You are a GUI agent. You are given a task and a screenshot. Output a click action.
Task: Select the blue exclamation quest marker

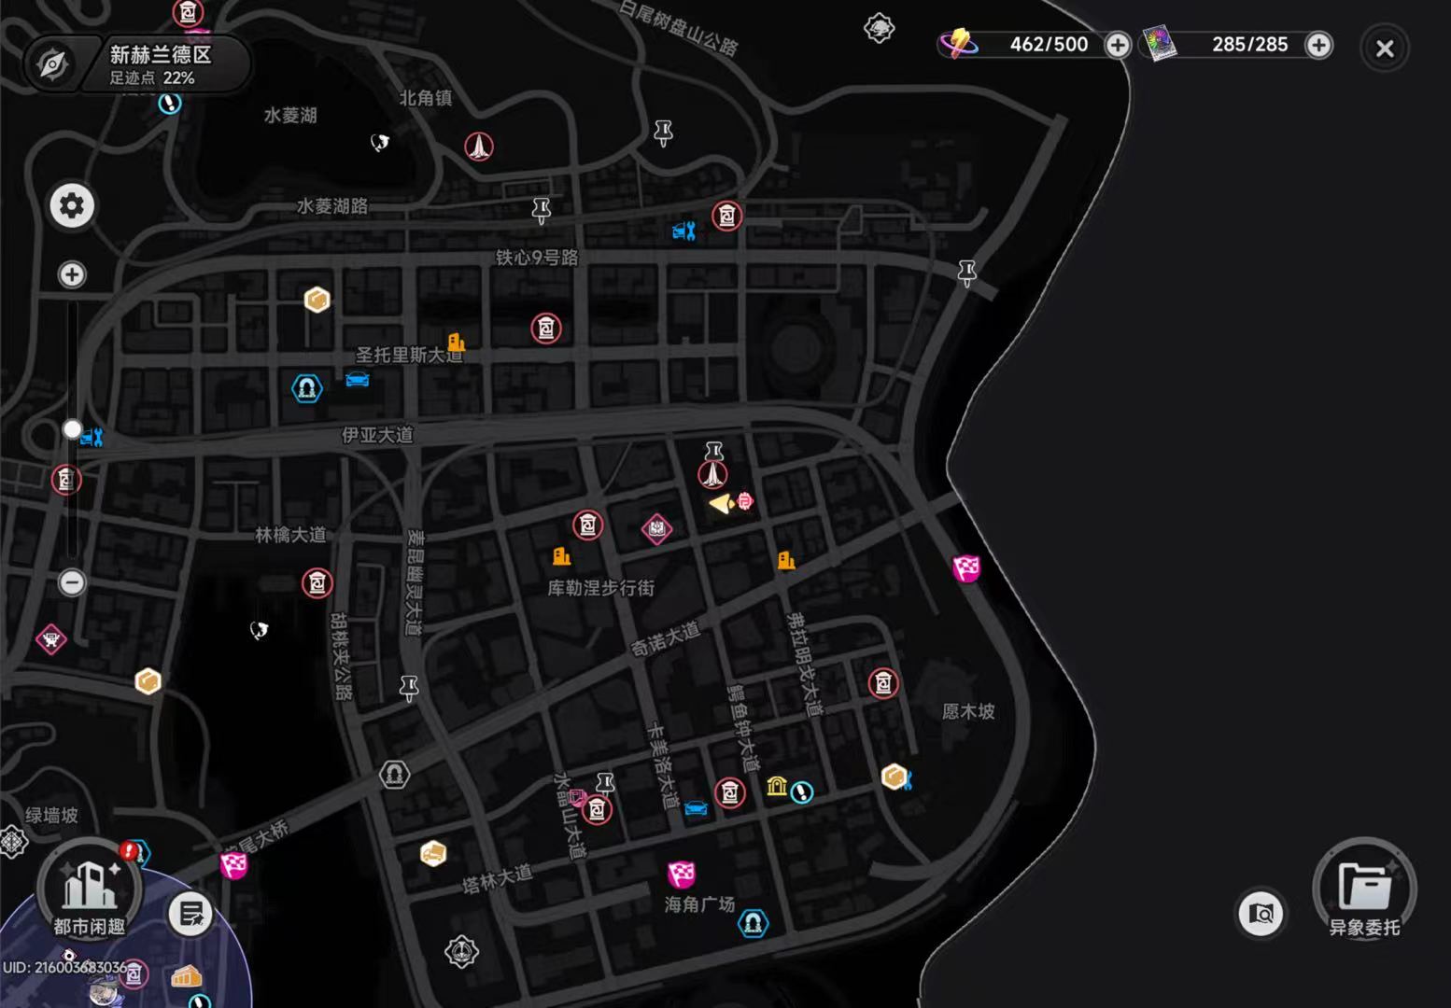(x=802, y=792)
